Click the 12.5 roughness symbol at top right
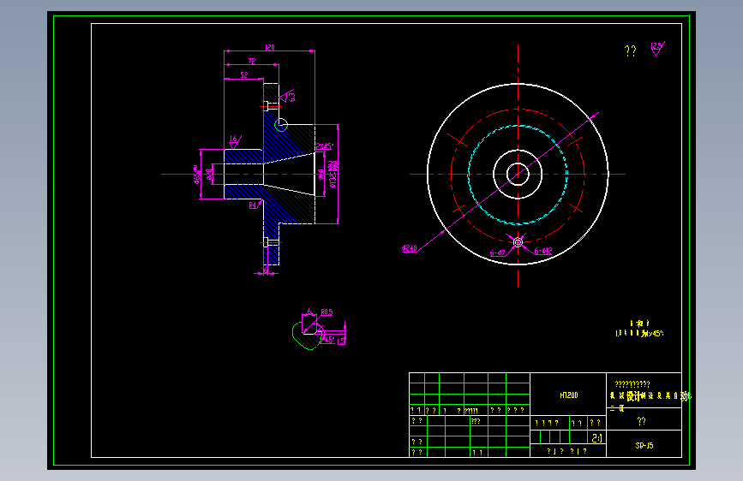Screen dimensions: 743x481 point(657,49)
